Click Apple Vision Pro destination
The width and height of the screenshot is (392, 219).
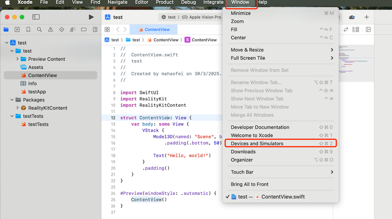tap(202, 17)
